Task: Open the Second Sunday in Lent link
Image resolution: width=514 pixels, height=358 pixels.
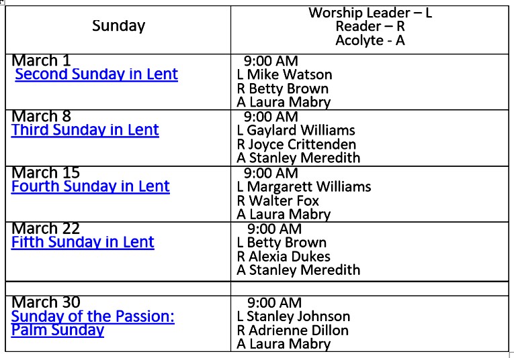Action: pyautogui.click(x=96, y=74)
